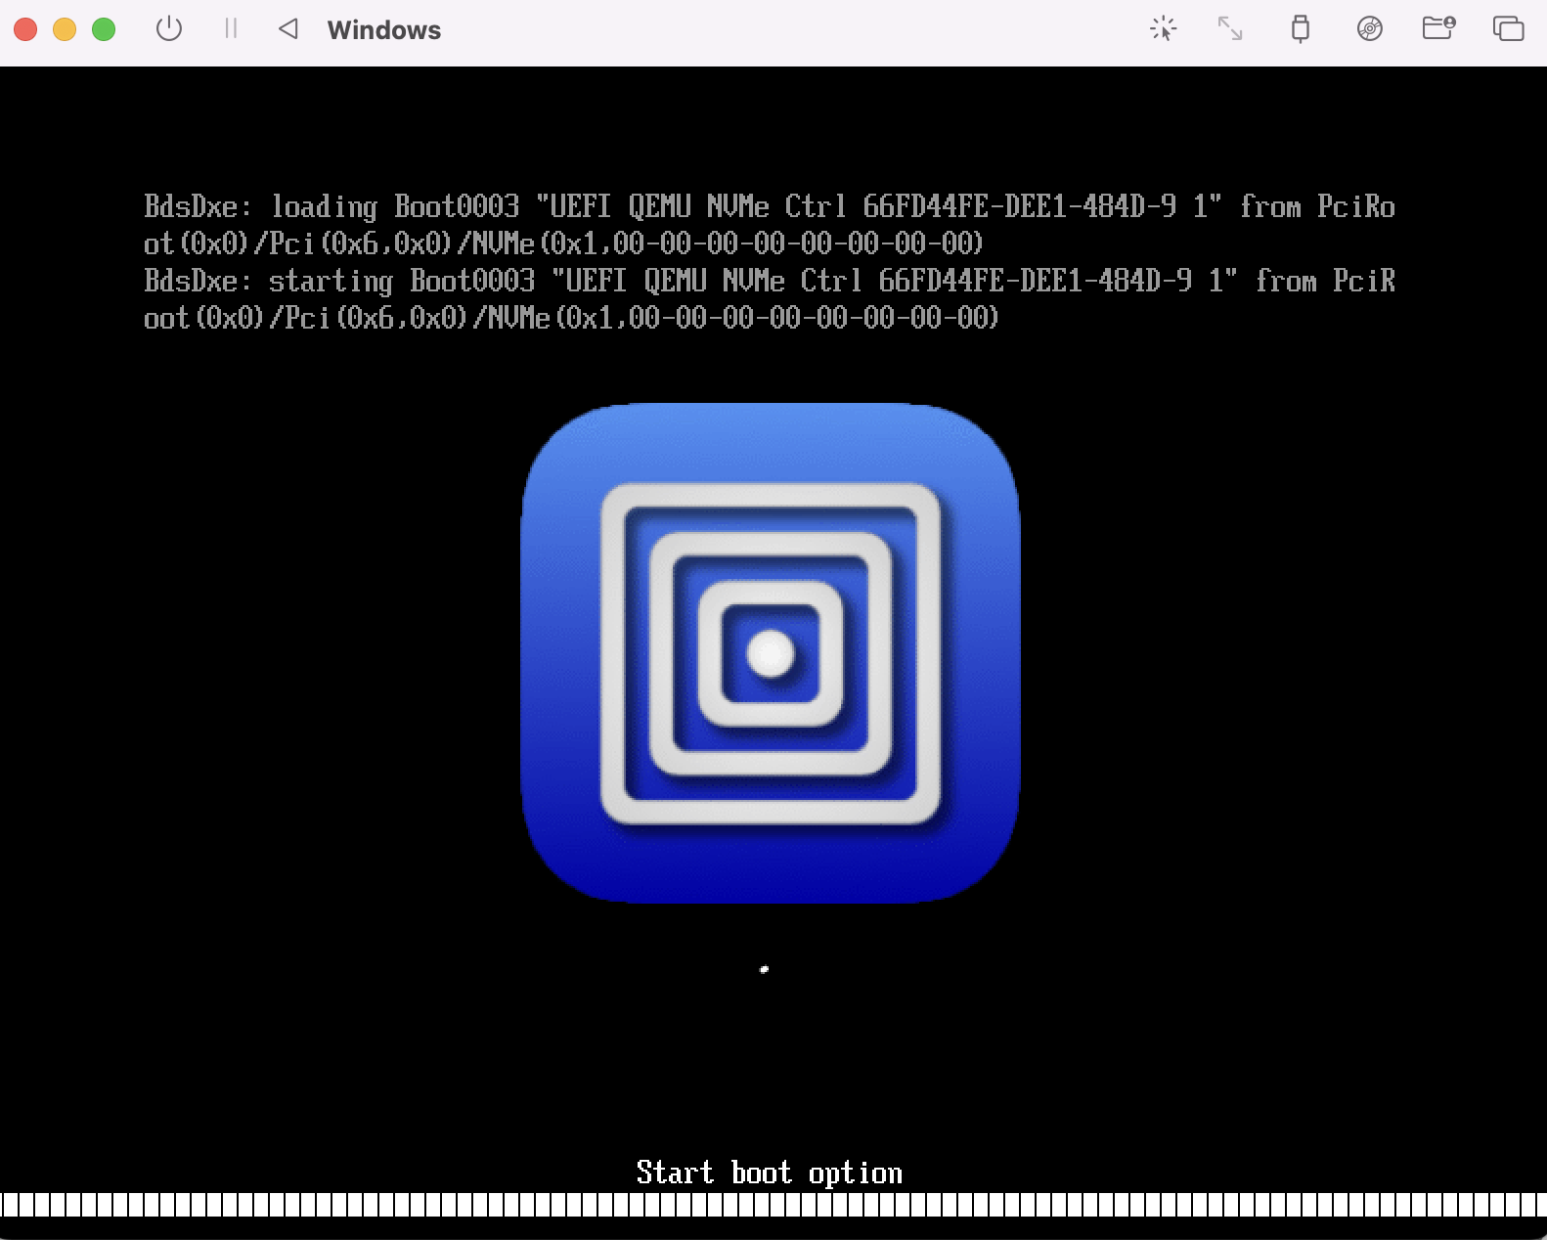Viewport: 1547px width, 1240px height.
Task: Click the boot progress bar
Action: coord(773,1204)
